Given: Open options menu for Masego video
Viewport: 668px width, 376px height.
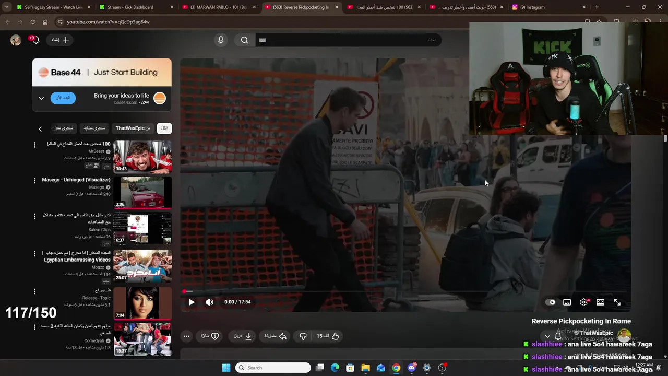Looking at the screenshot, I should (35, 181).
